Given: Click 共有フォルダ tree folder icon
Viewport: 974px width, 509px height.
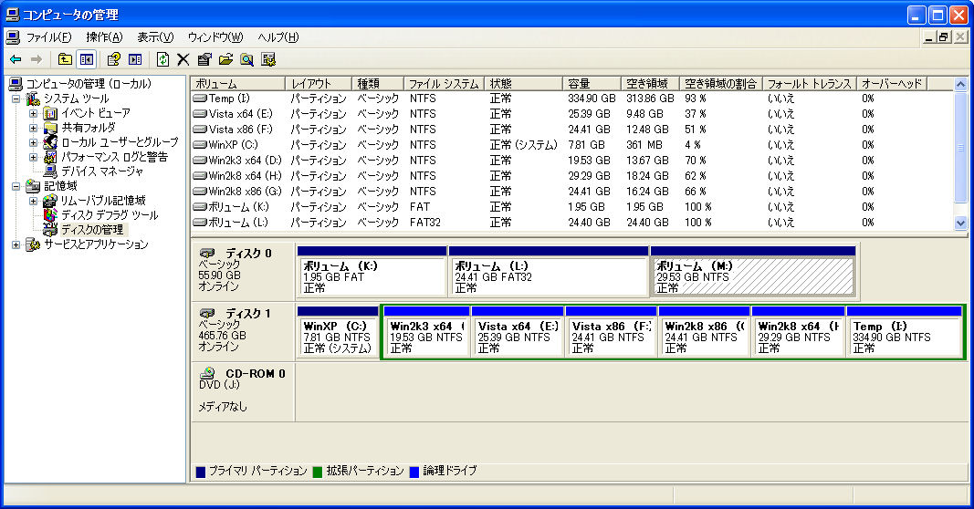Looking at the screenshot, I should coord(51,128).
